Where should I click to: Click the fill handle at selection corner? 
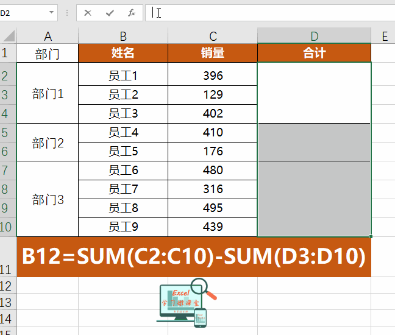click(371, 236)
